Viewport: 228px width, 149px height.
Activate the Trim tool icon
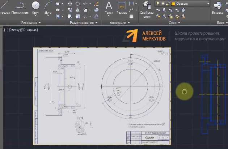85,4
